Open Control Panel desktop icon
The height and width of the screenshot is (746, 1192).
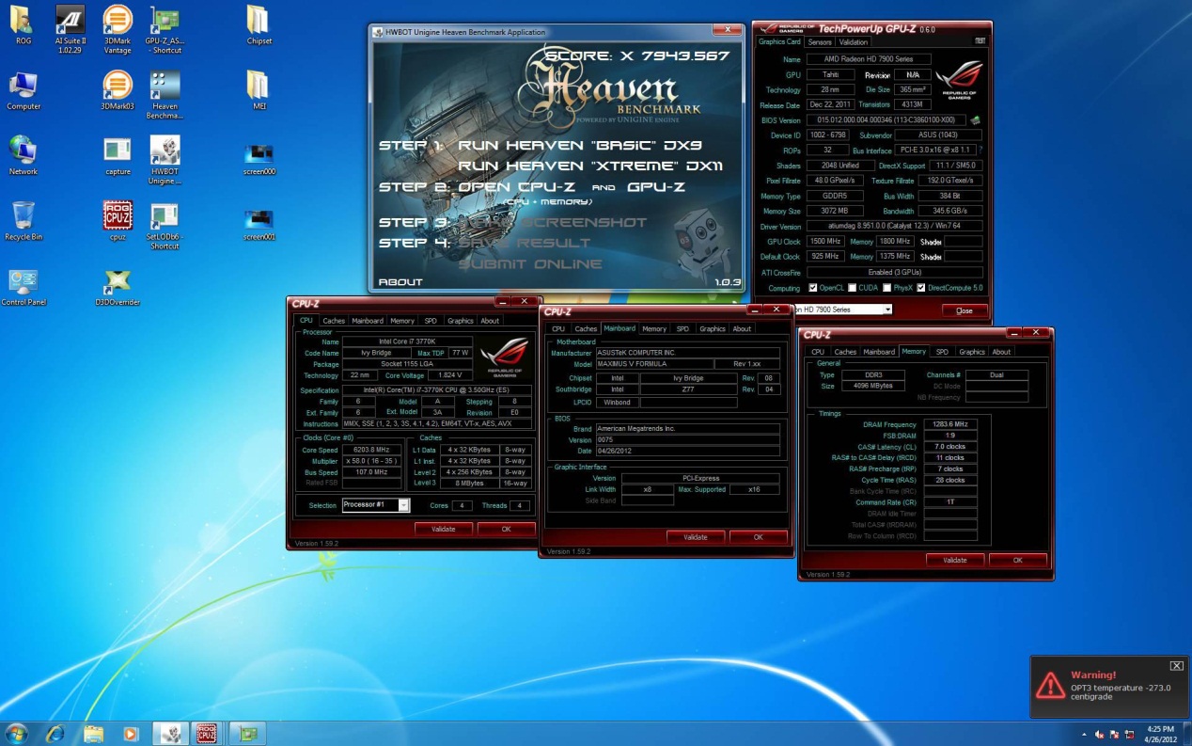pyautogui.click(x=24, y=288)
